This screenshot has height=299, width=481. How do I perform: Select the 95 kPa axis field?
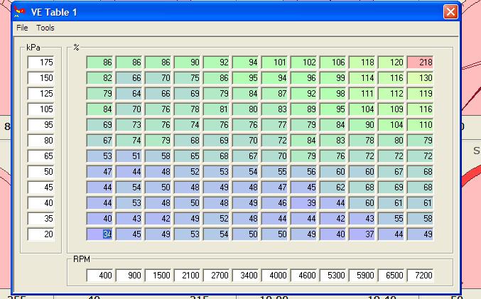tap(41, 125)
